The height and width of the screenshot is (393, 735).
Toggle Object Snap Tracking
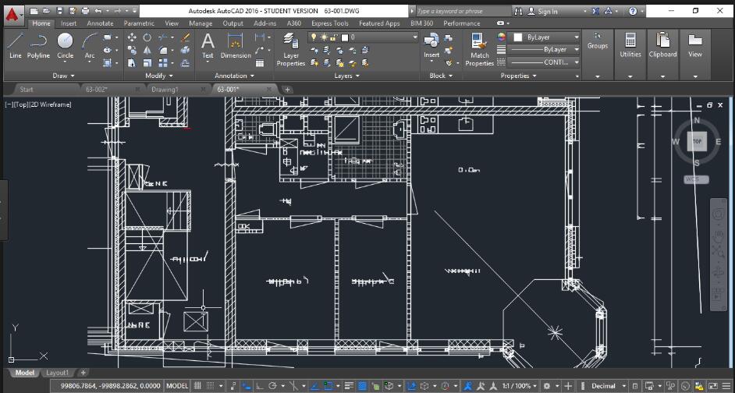314,386
